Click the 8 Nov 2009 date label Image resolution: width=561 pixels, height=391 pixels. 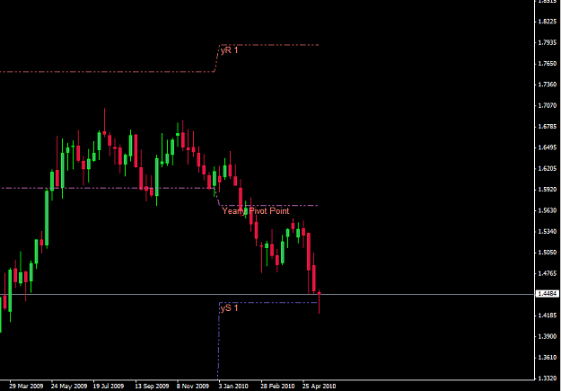(x=192, y=386)
